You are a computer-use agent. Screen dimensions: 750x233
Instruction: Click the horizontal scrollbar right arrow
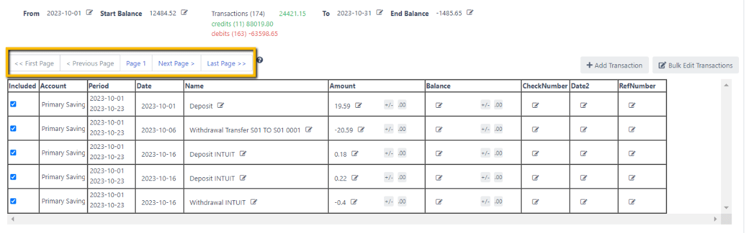[x=715, y=219]
